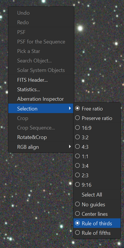124x248 pixels.
Task: Launch the Aberration Inspector
Action: [41, 99]
